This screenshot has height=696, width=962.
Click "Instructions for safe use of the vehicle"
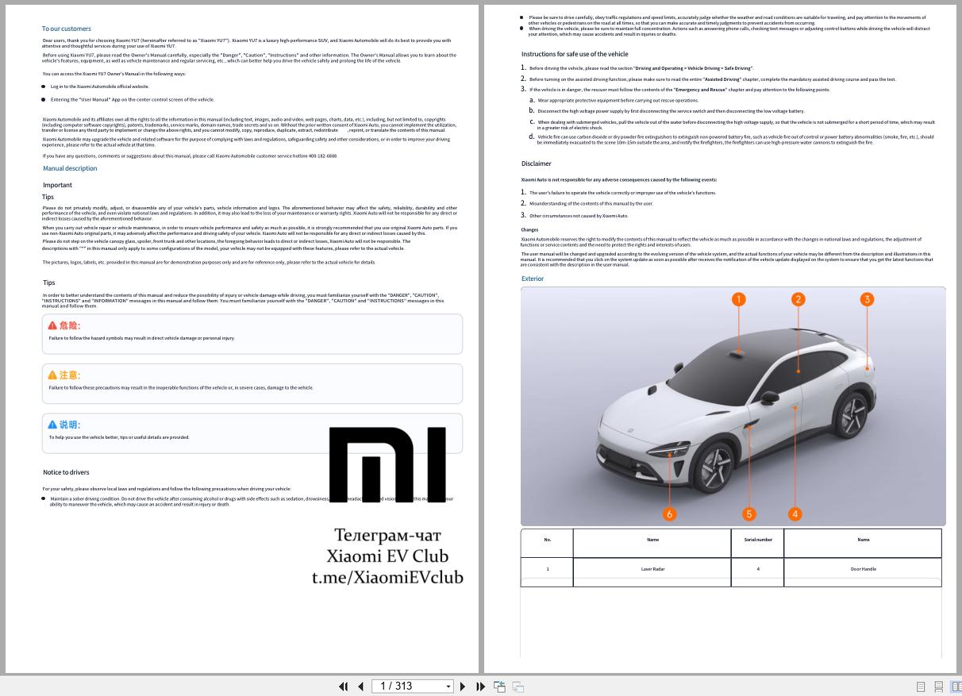(x=575, y=54)
